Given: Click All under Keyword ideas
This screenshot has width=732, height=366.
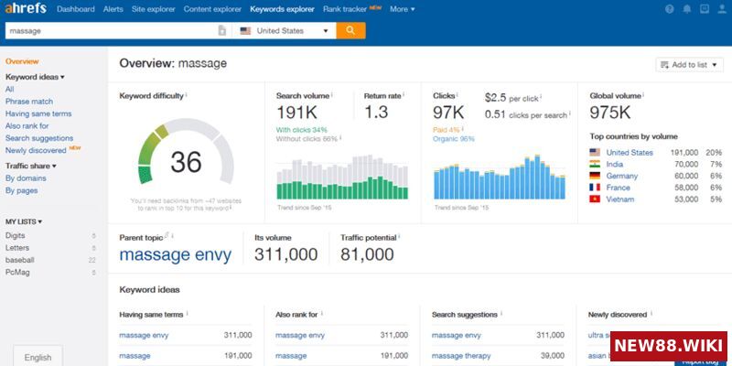Looking at the screenshot, I should tap(10, 89).
